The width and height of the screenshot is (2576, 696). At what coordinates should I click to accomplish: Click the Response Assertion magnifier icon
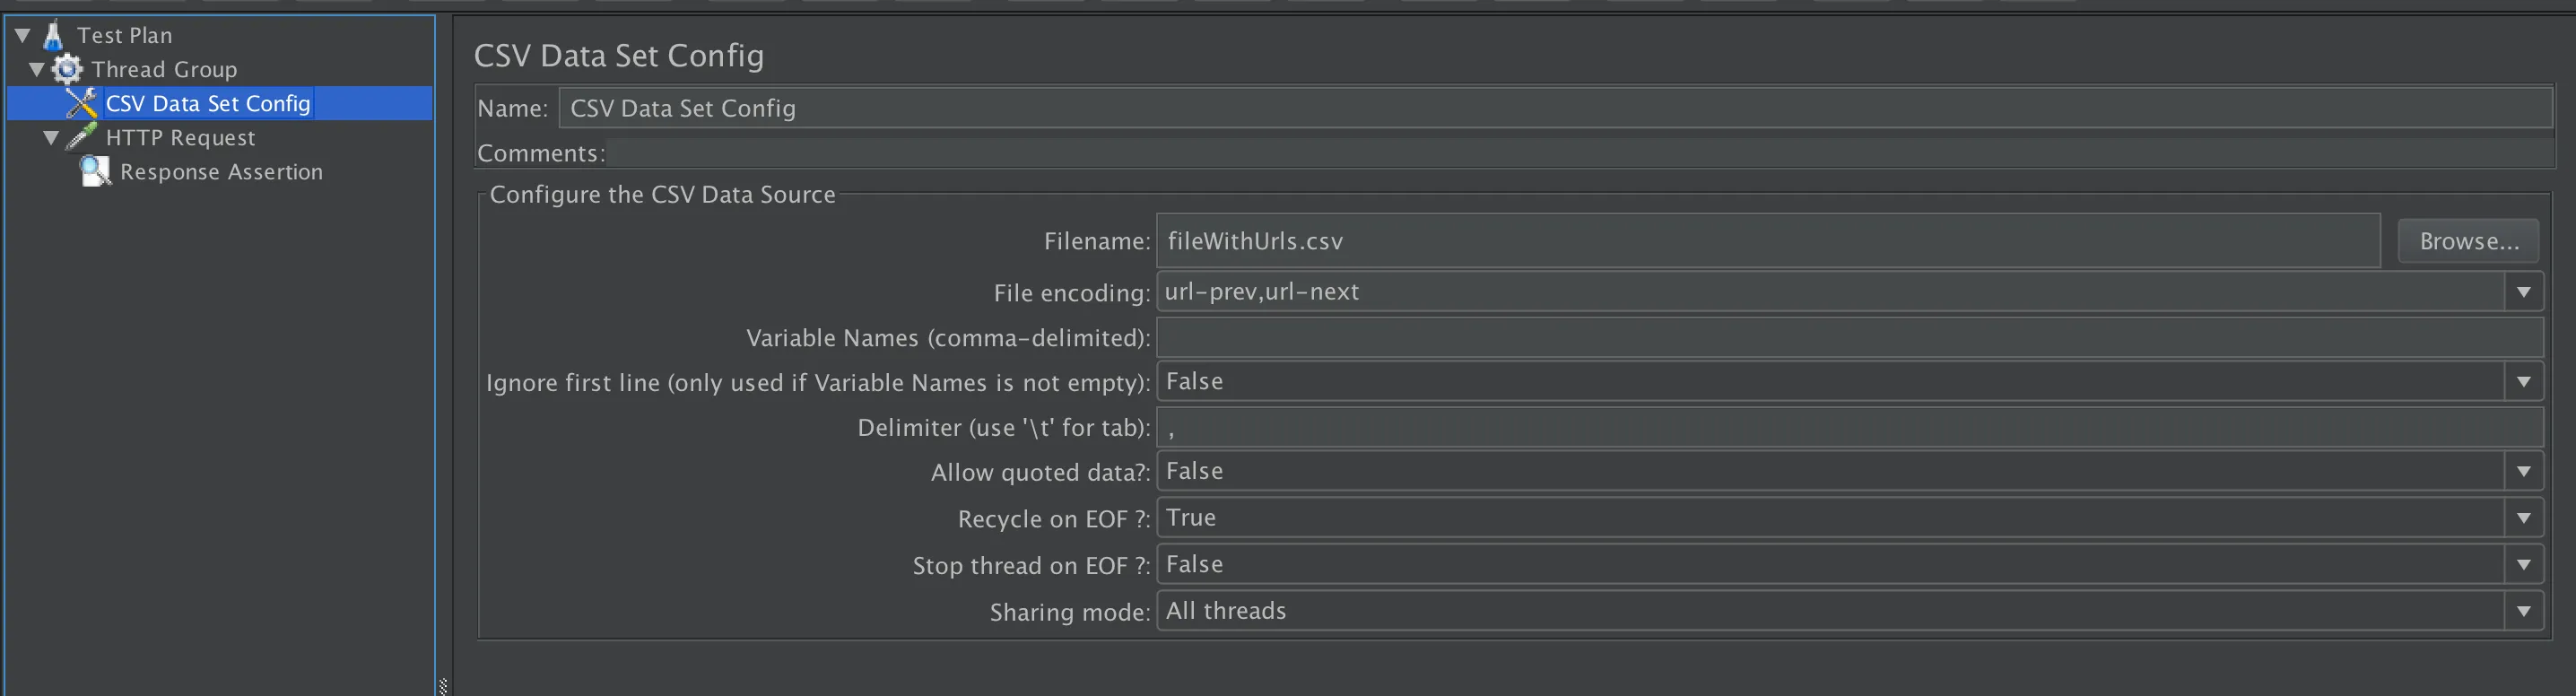pyautogui.click(x=95, y=172)
